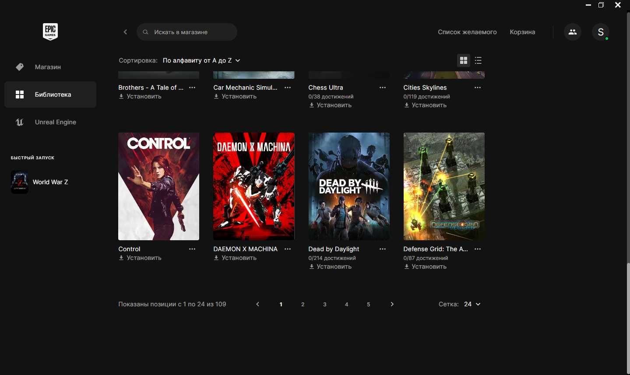
Task: Open the Корзина cart
Action: 522,32
